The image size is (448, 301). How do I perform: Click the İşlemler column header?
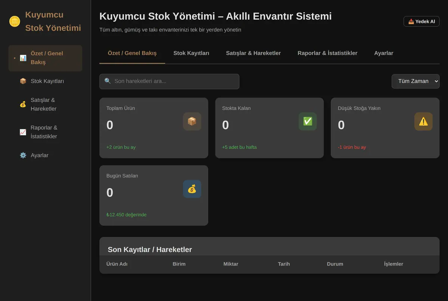pos(393,264)
